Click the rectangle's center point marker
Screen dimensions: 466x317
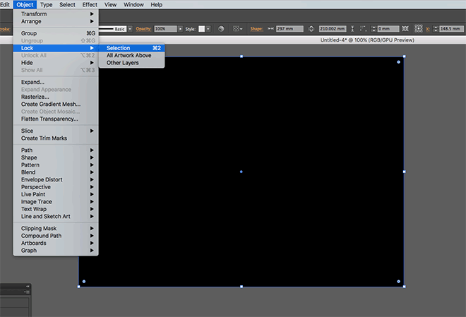coord(241,172)
